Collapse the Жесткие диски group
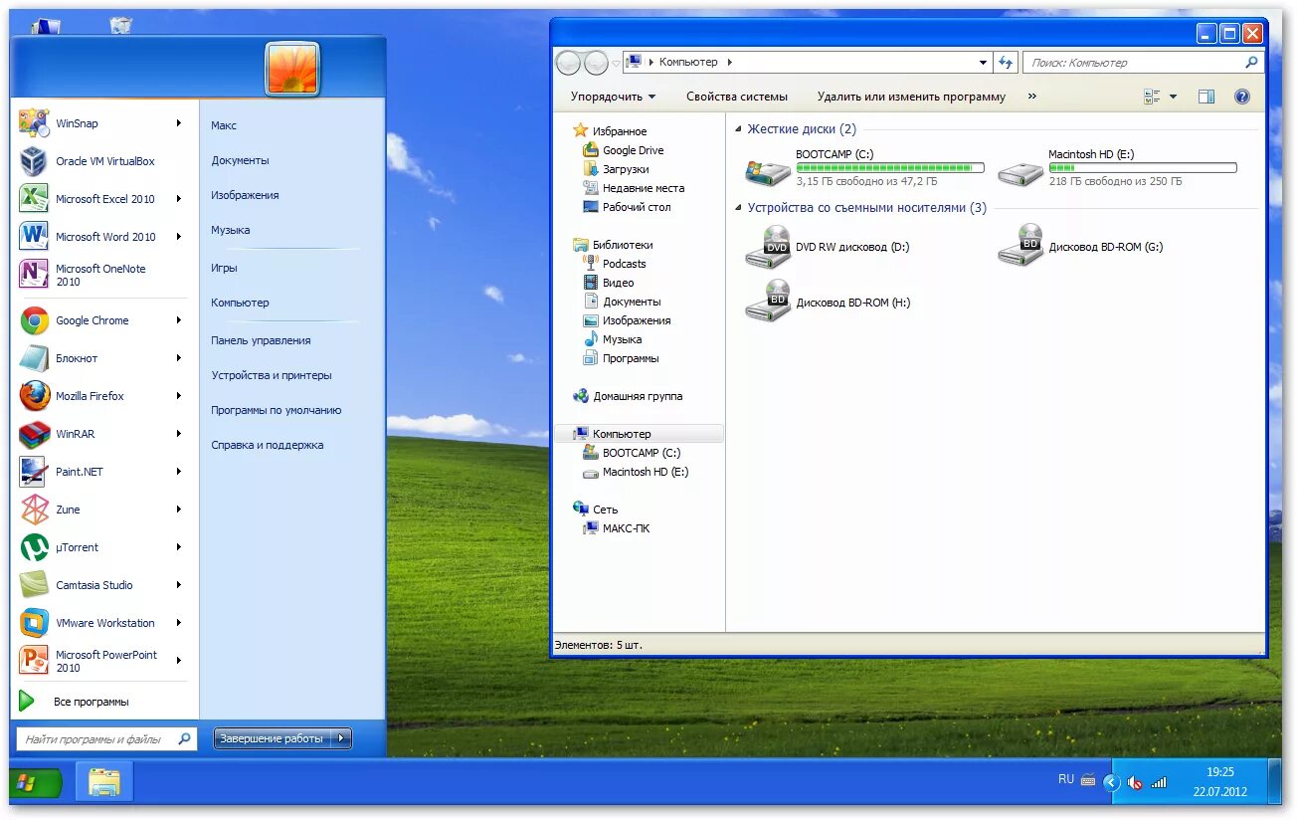This screenshot has height=820, width=1297. pyautogui.click(x=738, y=129)
